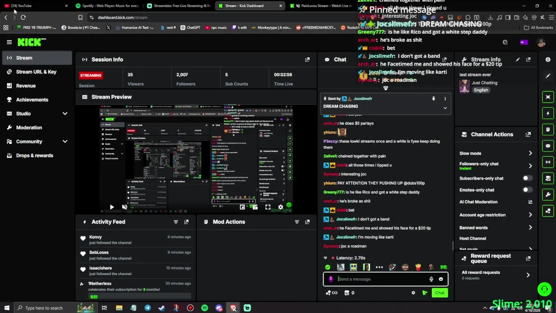This screenshot has height=313, width=556.
Task: Open Banned words options arrow
Action: (530, 228)
